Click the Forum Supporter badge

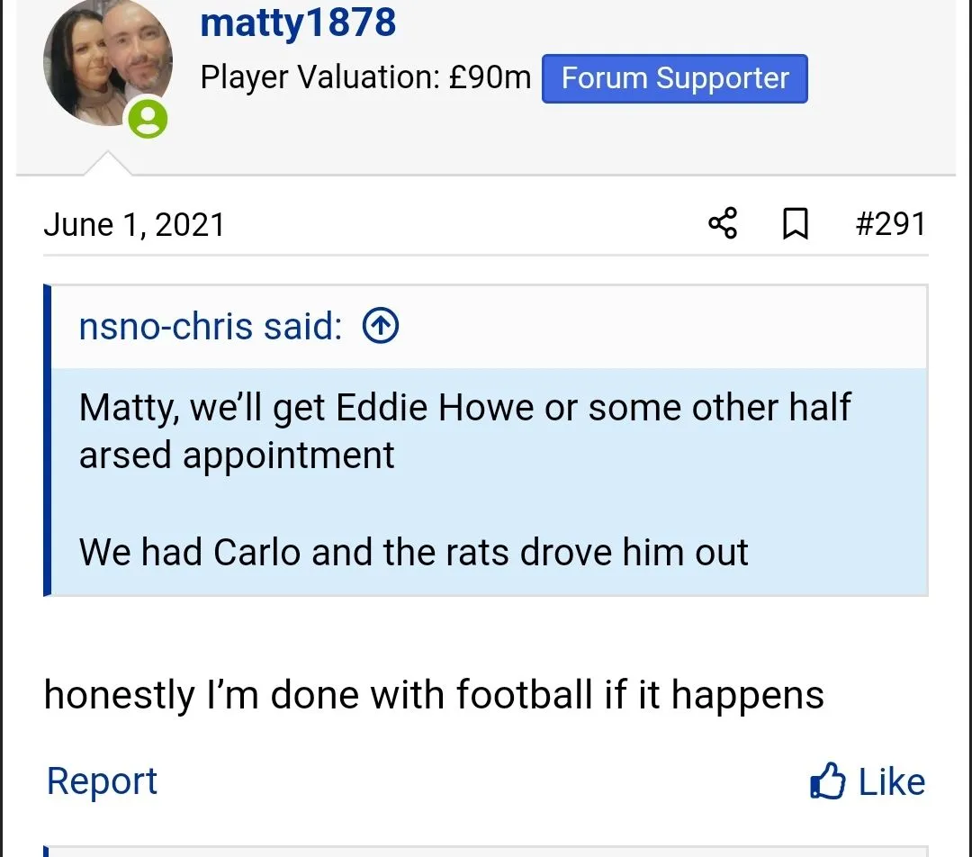point(674,78)
